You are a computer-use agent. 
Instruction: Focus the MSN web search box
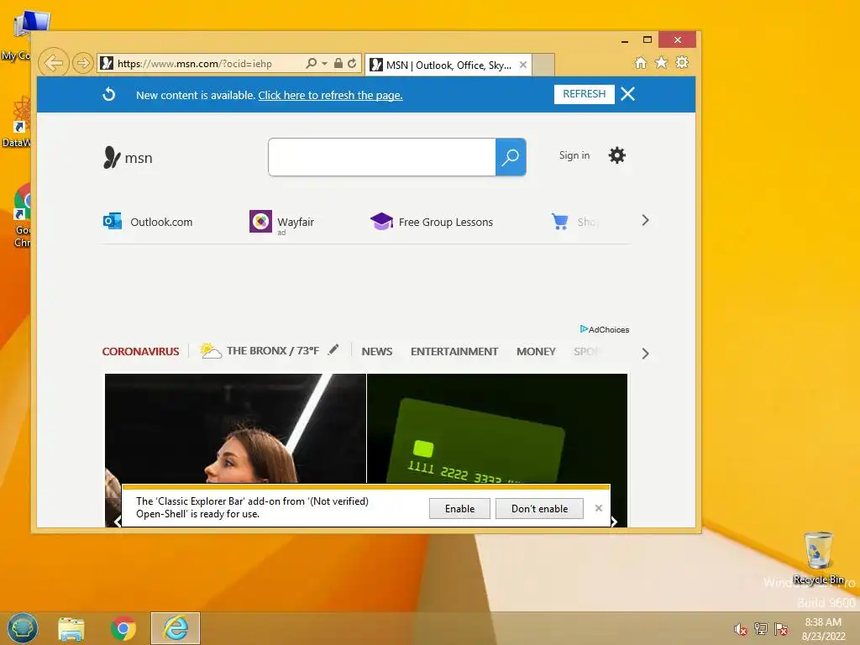point(382,157)
